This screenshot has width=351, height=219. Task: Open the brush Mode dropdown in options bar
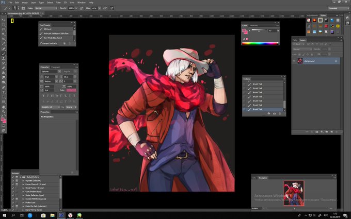point(46,8)
